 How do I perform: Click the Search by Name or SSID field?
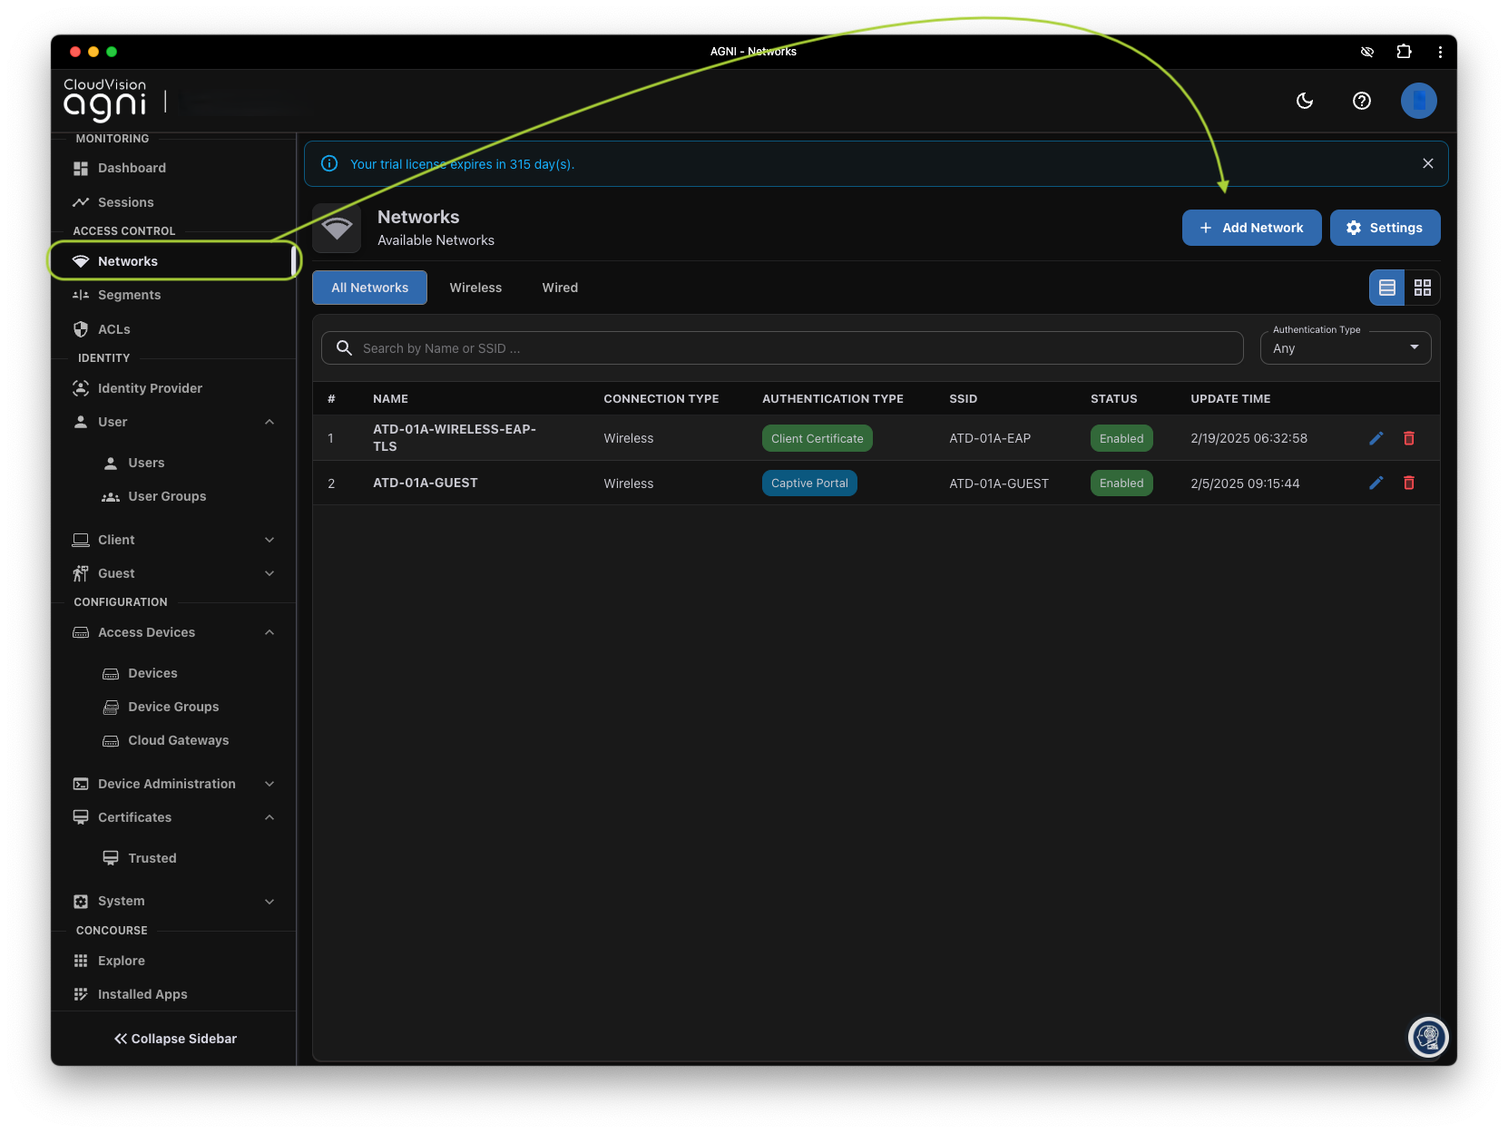point(789,348)
